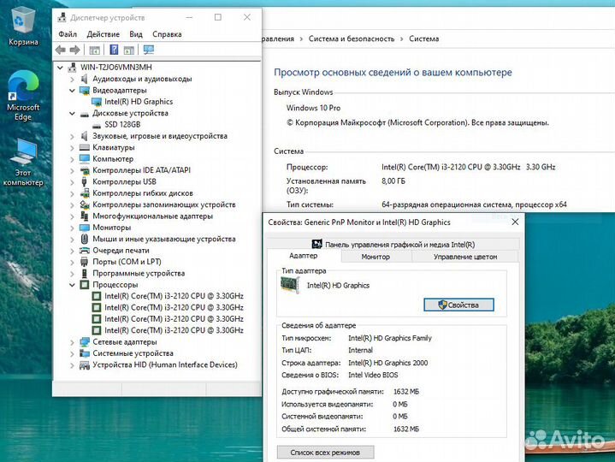615x462 pixels.
Task: Open the Microsoft Edge desktop shortcut
Action: pos(23,96)
